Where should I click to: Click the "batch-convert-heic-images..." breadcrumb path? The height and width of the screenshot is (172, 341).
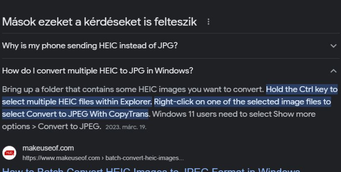144,158
